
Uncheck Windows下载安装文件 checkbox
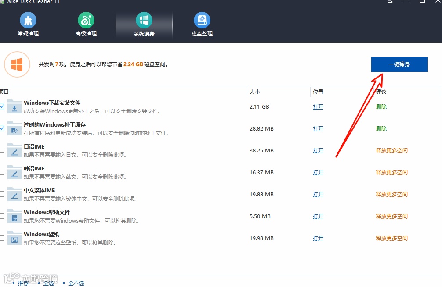tap(2, 106)
